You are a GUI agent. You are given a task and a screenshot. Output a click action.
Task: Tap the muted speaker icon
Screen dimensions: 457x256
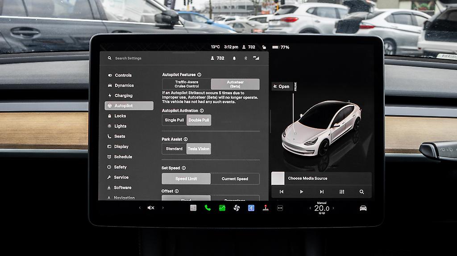point(151,208)
